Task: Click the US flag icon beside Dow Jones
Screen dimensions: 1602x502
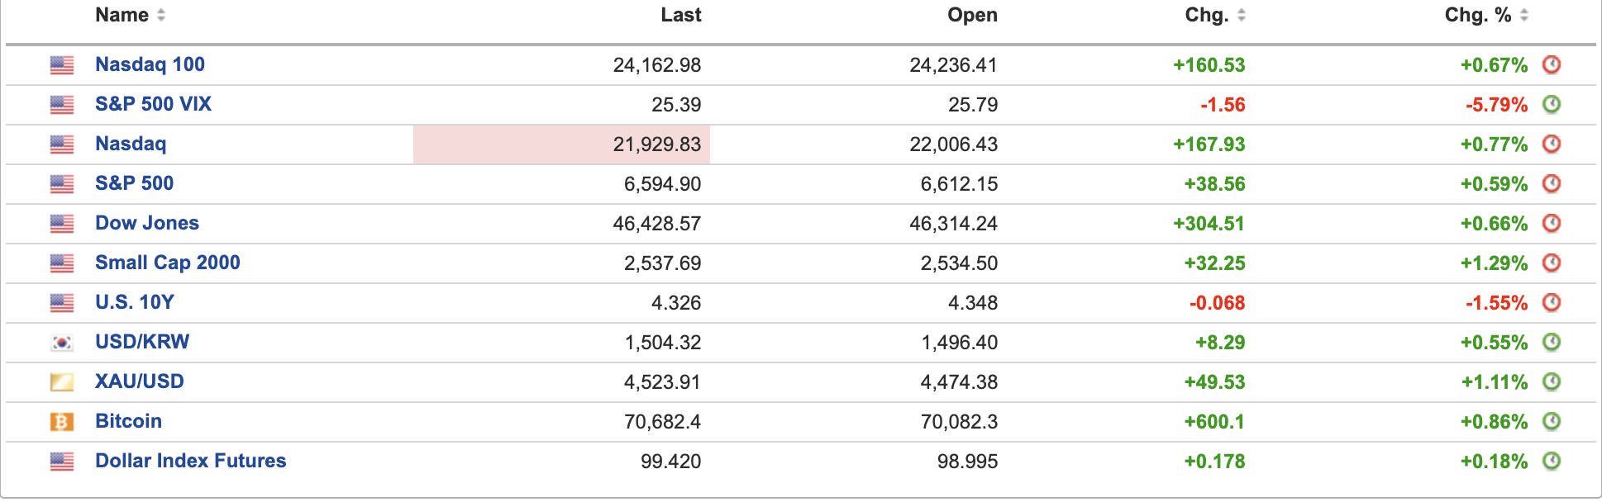Action: click(62, 224)
